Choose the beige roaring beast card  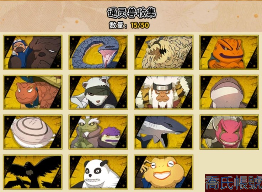164,52
